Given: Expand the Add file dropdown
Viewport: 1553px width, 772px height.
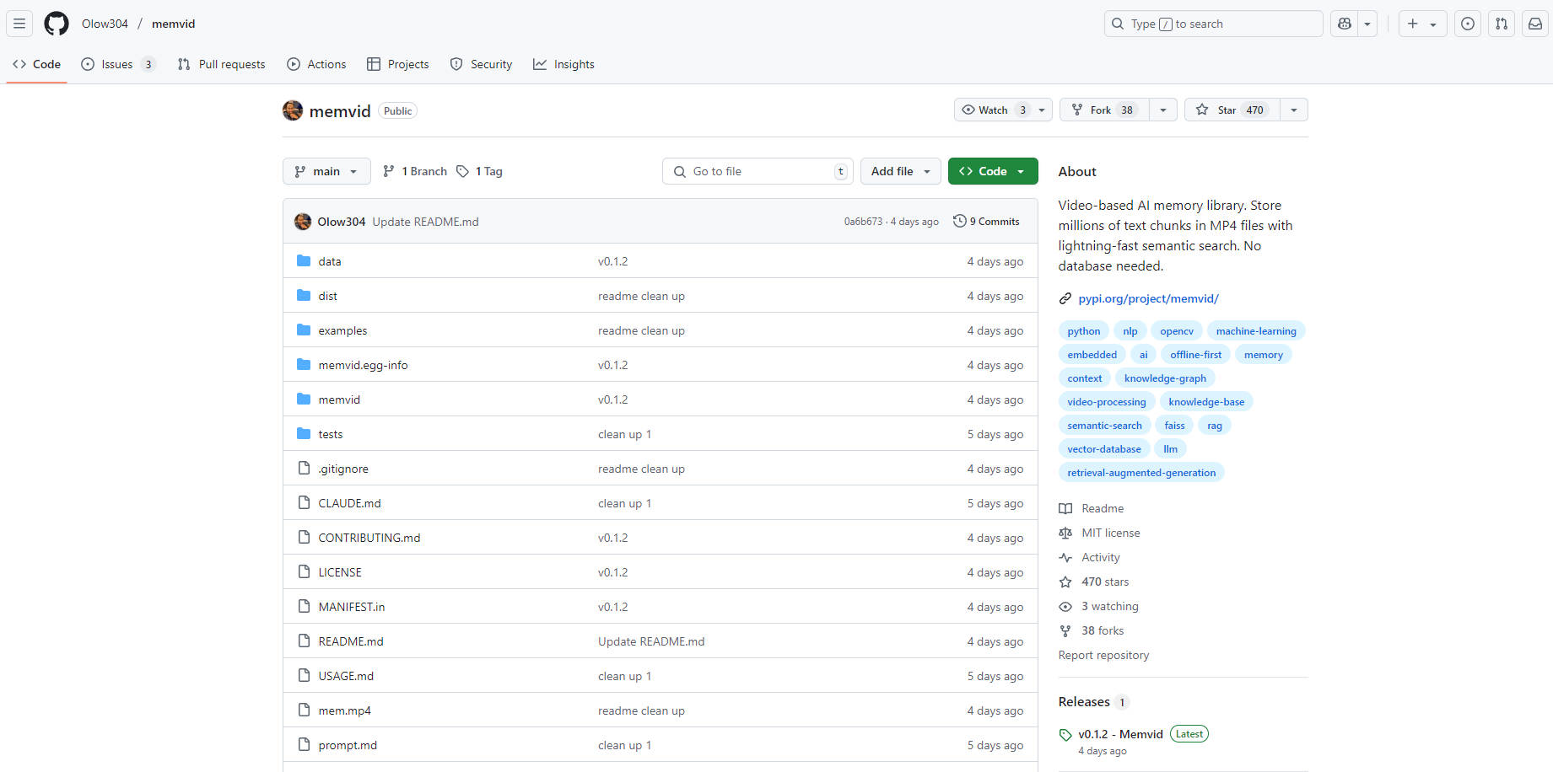Looking at the screenshot, I should (x=900, y=171).
